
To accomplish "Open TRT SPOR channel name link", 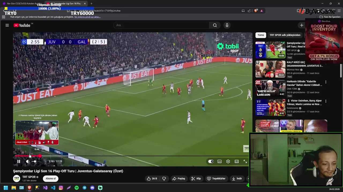I will click(x=29, y=177).
